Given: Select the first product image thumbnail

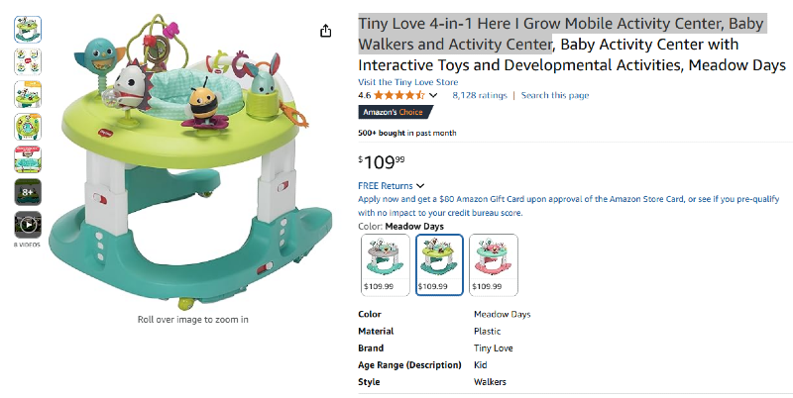Looking at the screenshot, I should [x=28, y=29].
